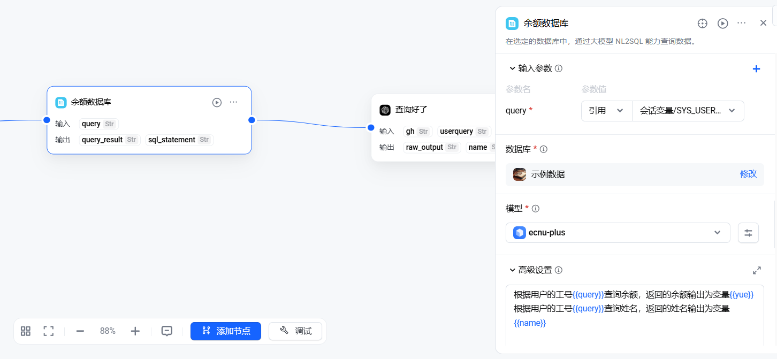Open the ecnu-plus model dropdown

click(618, 233)
